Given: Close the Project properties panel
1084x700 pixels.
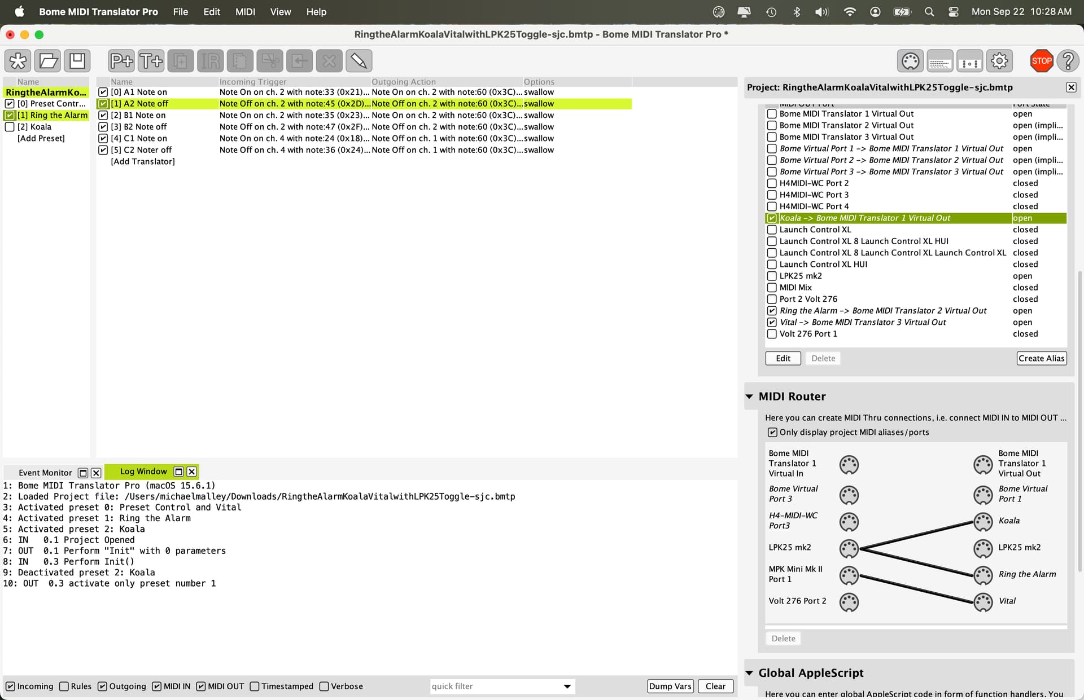Looking at the screenshot, I should [1071, 87].
